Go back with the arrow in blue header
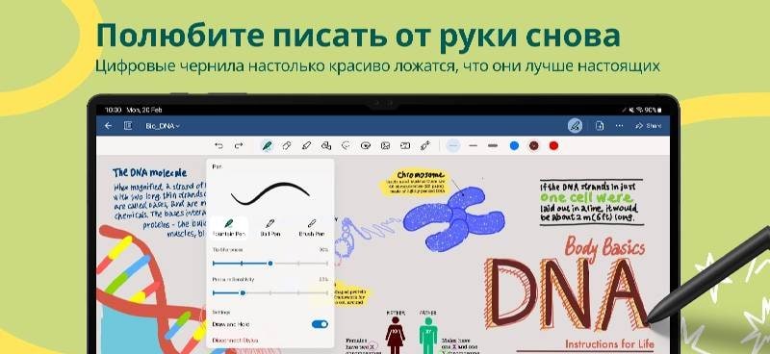The height and width of the screenshot is (354, 770). pyautogui.click(x=108, y=126)
